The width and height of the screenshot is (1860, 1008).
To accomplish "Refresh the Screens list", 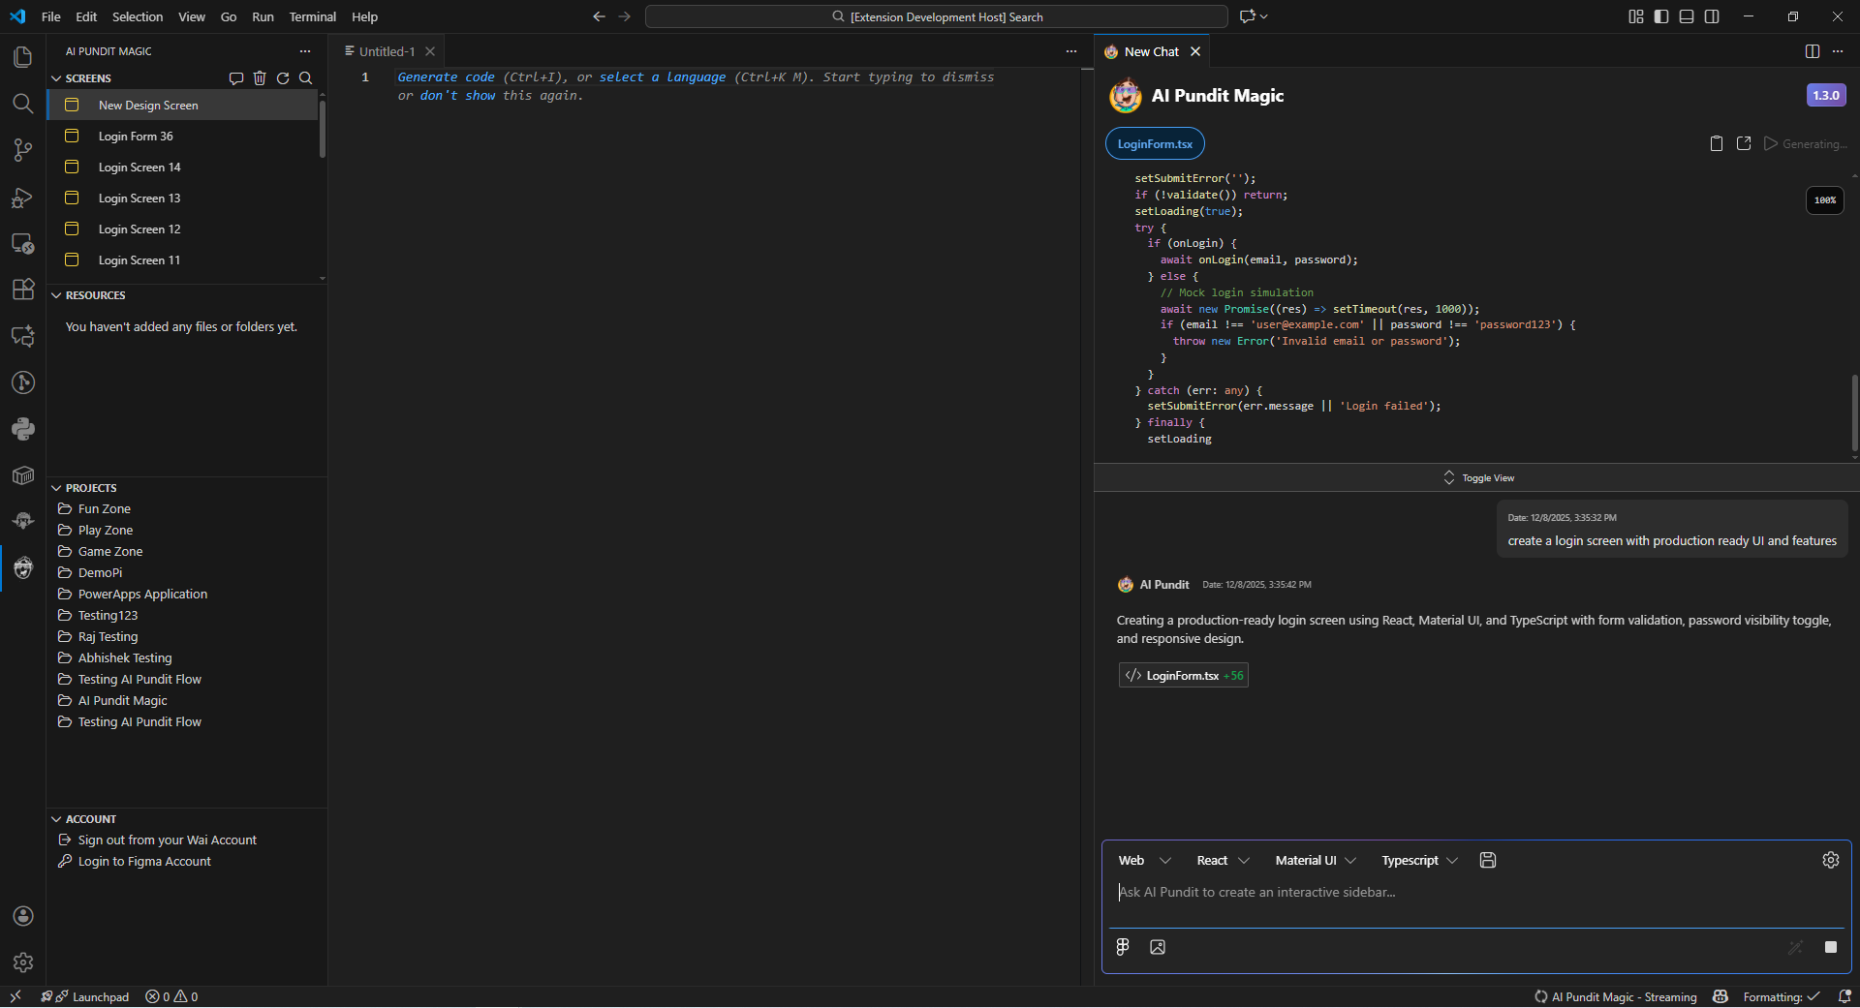I will pos(283,78).
